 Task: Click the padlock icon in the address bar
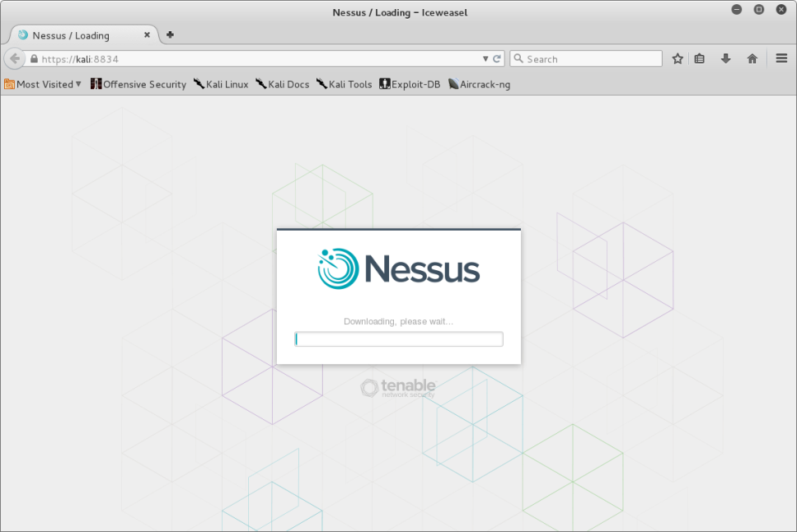(34, 59)
